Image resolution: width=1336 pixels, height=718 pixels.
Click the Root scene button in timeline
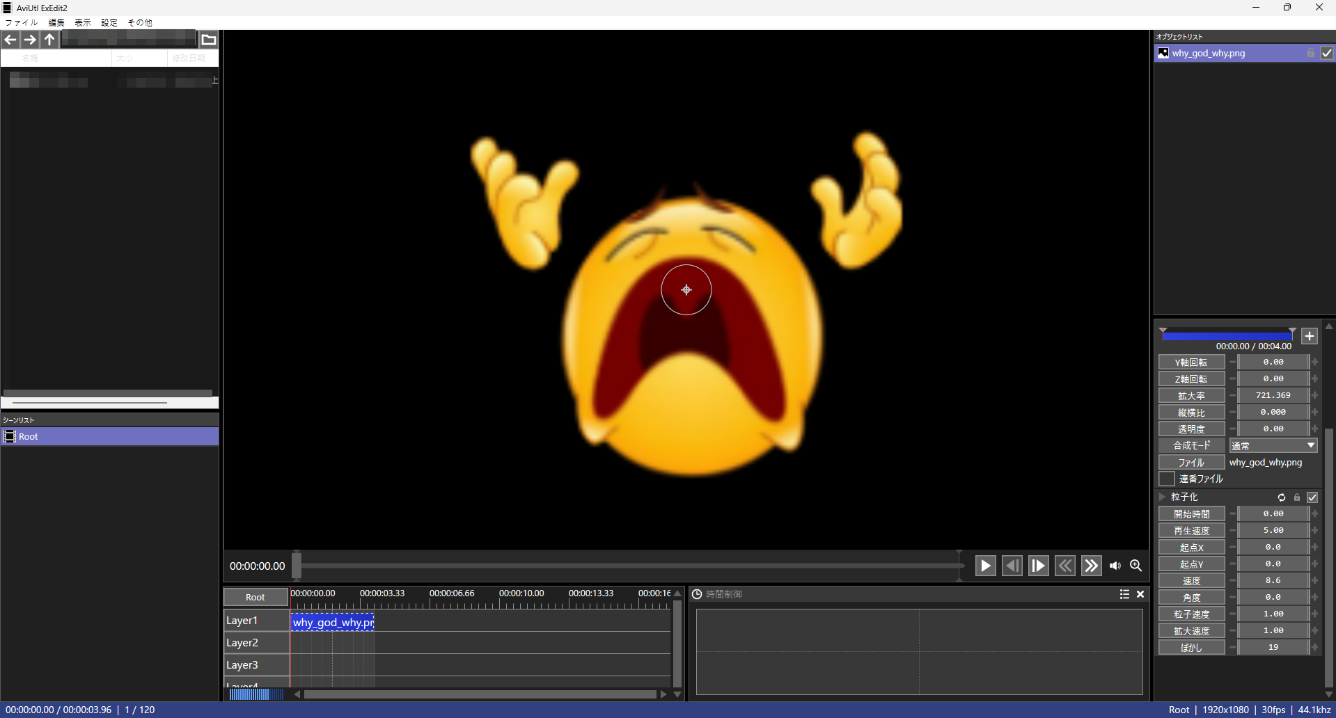pyautogui.click(x=256, y=597)
